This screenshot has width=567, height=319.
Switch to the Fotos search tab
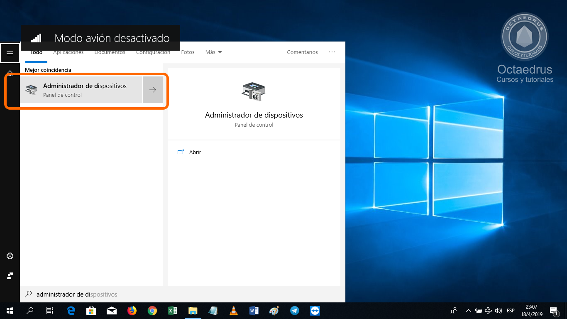click(x=188, y=52)
